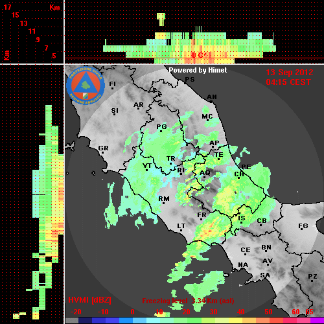The width and height of the screenshot is (324, 324).
Task: Select the PZ city label
Action: pyautogui.click(x=312, y=276)
